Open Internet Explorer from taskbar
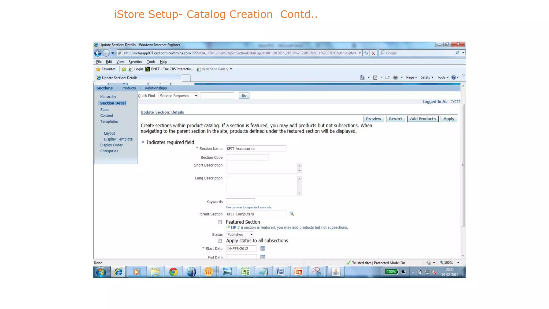The image size is (549, 309). 118,272
